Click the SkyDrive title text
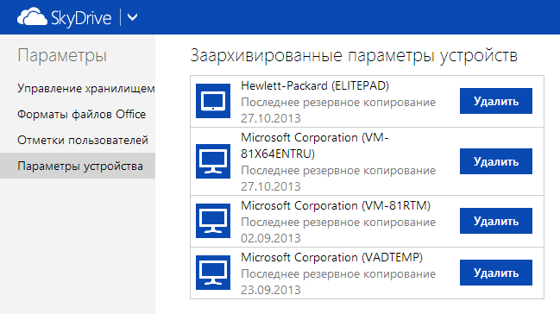 pyautogui.click(x=81, y=18)
